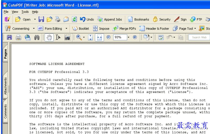Viewport: 210px width, 134px height.
Task: Open the Tools menu
Action: pyautogui.click(x=25, y=12)
